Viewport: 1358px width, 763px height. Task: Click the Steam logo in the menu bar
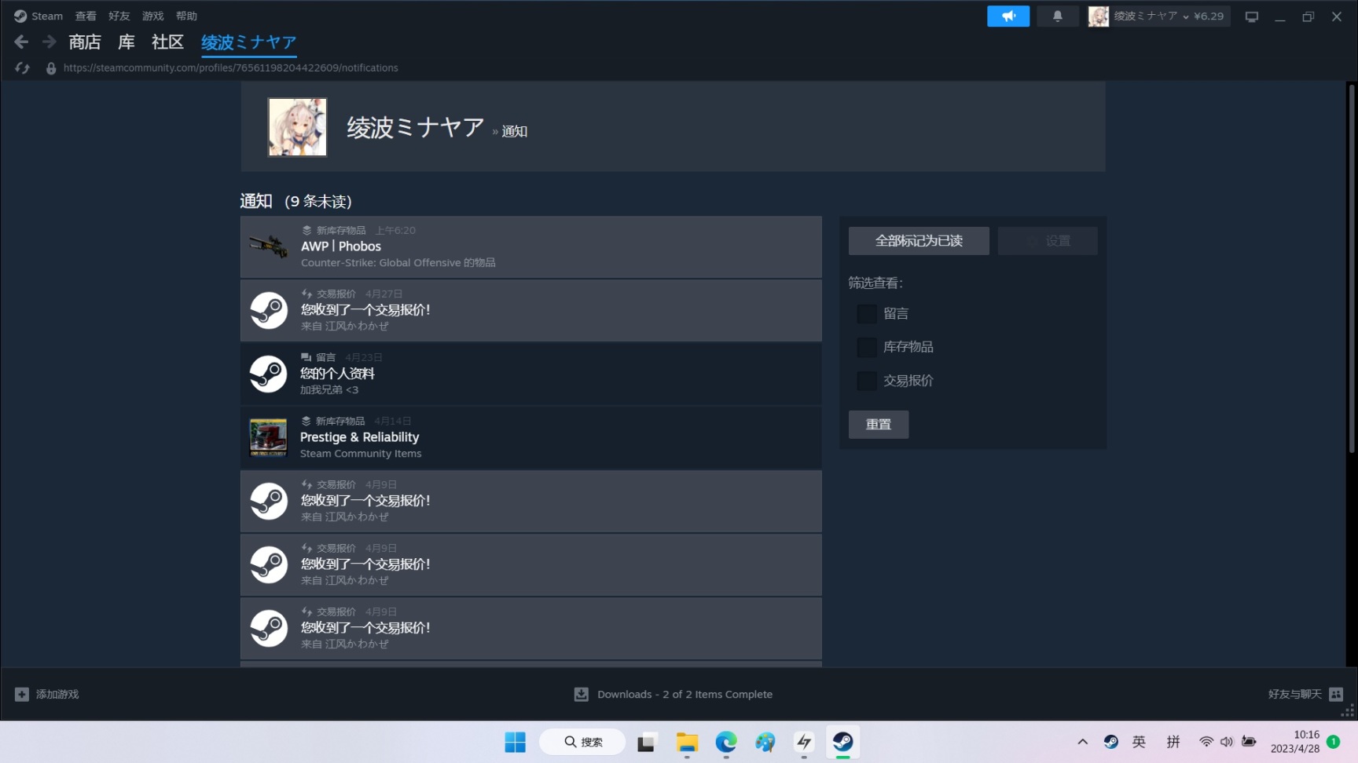point(20,16)
